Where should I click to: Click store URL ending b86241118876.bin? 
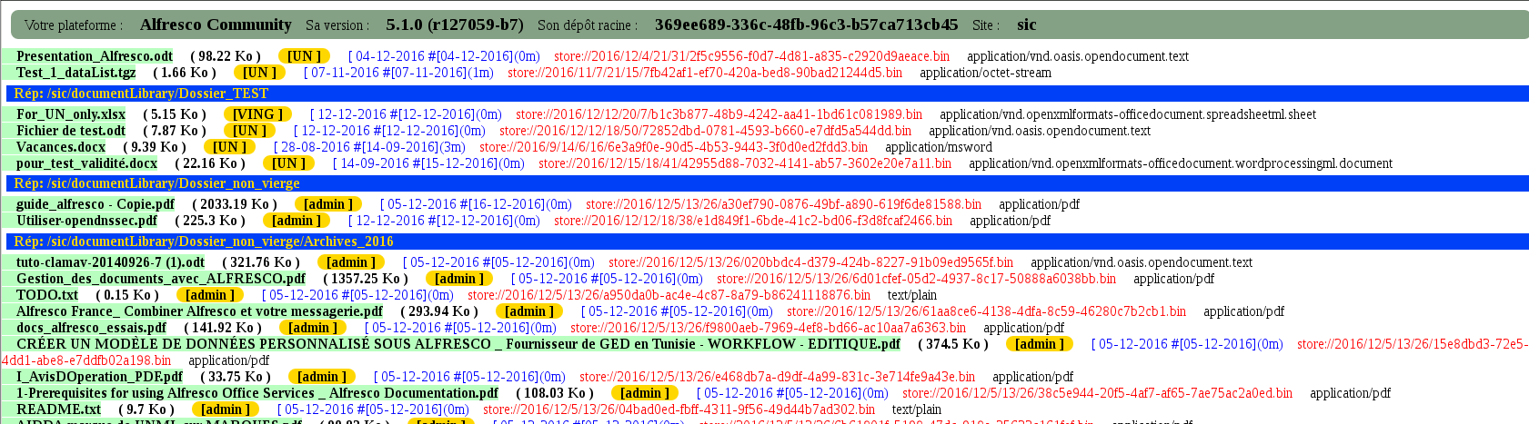coord(669,295)
